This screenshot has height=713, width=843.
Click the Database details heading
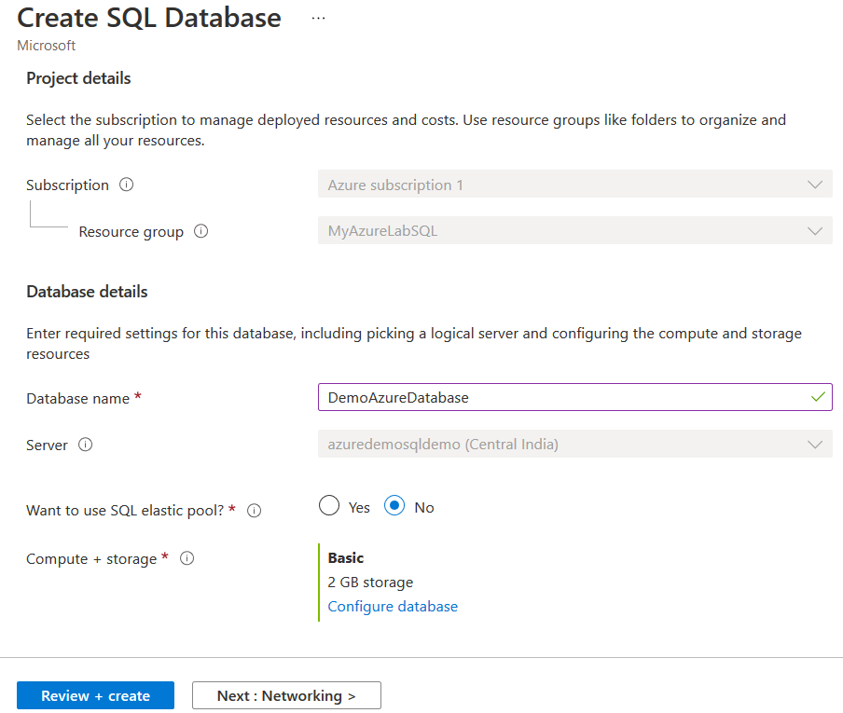pyautogui.click(x=87, y=292)
